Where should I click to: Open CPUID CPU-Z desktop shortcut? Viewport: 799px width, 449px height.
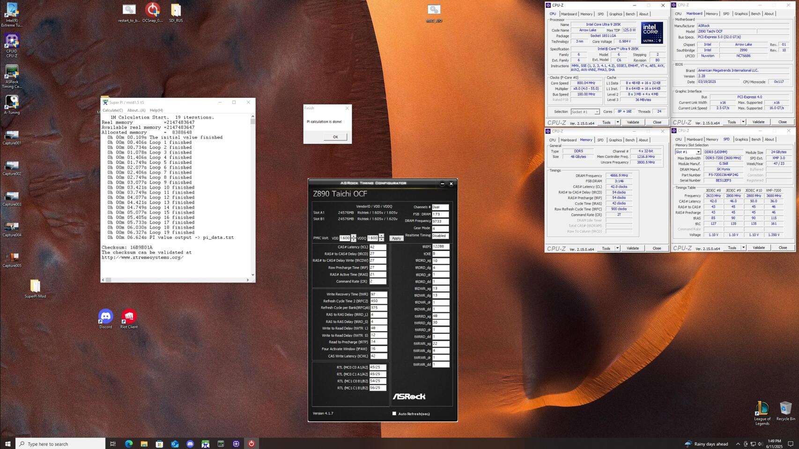click(12, 45)
